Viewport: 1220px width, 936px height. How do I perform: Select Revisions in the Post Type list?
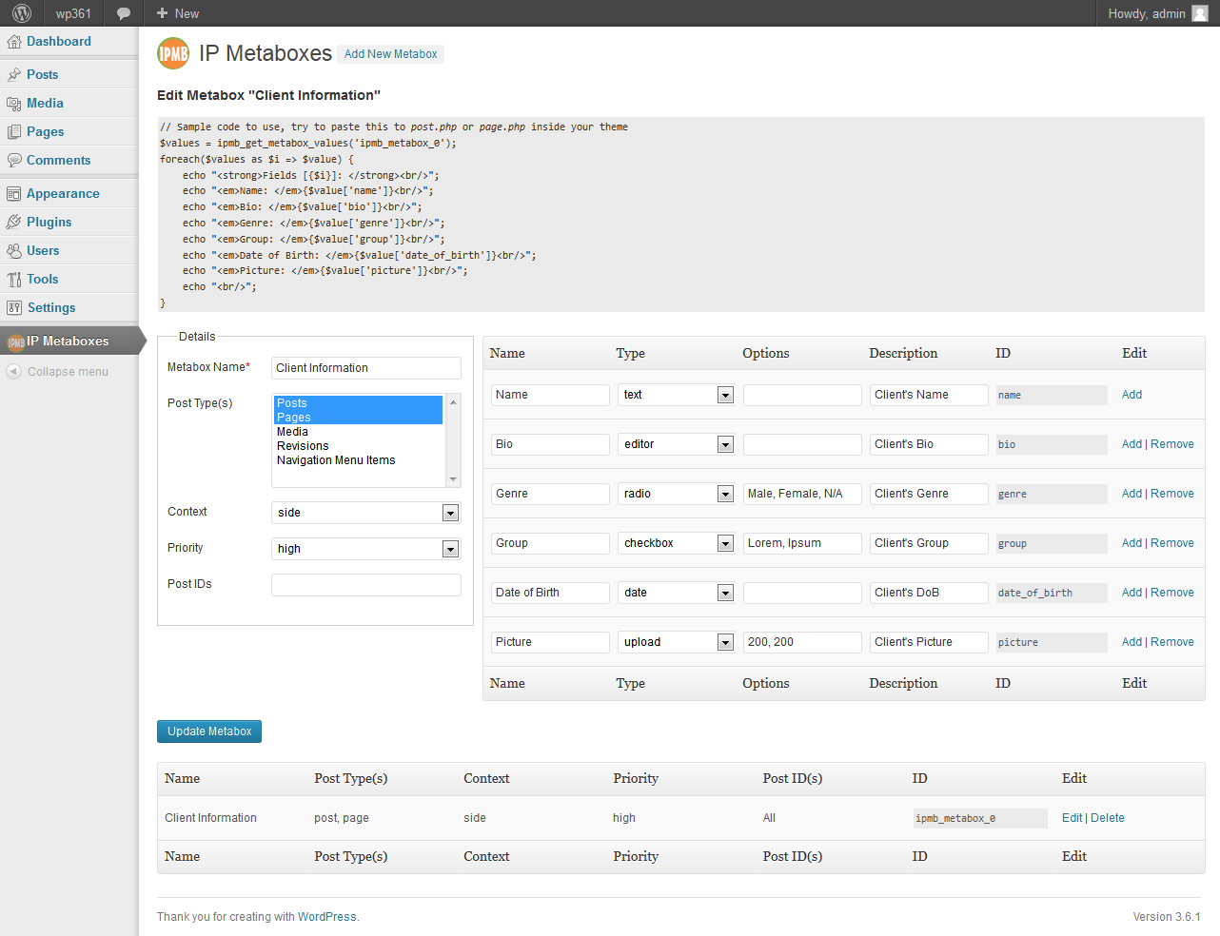coord(360,446)
